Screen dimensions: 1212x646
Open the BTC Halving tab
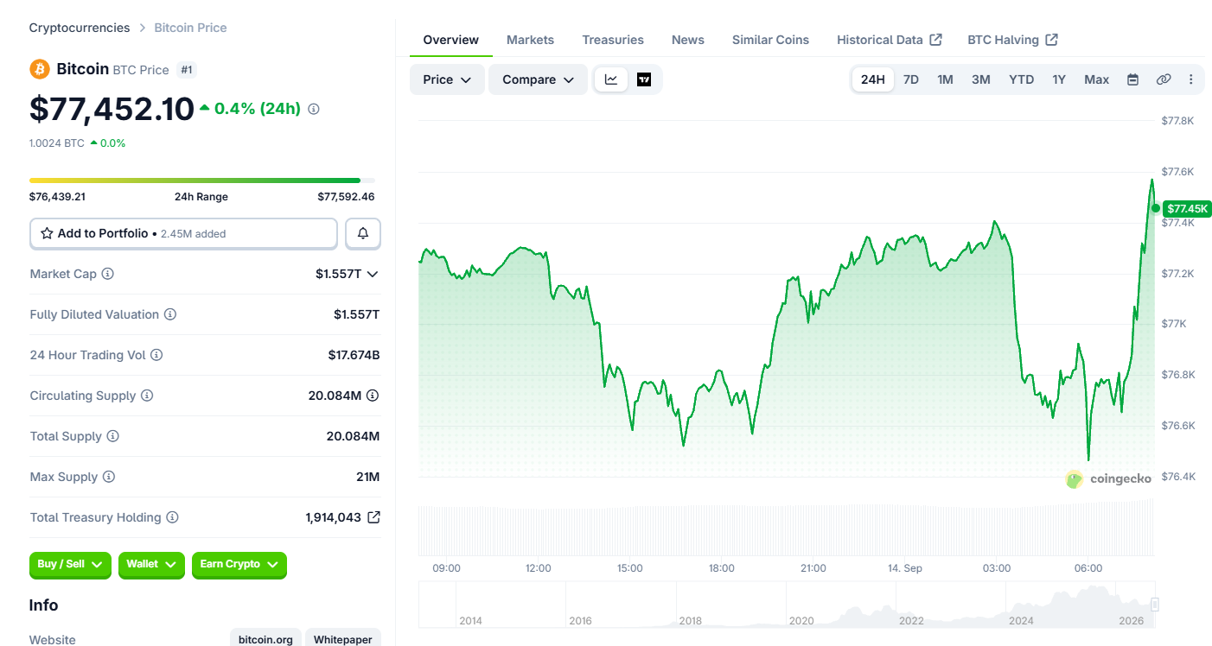[x=1012, y=40]
